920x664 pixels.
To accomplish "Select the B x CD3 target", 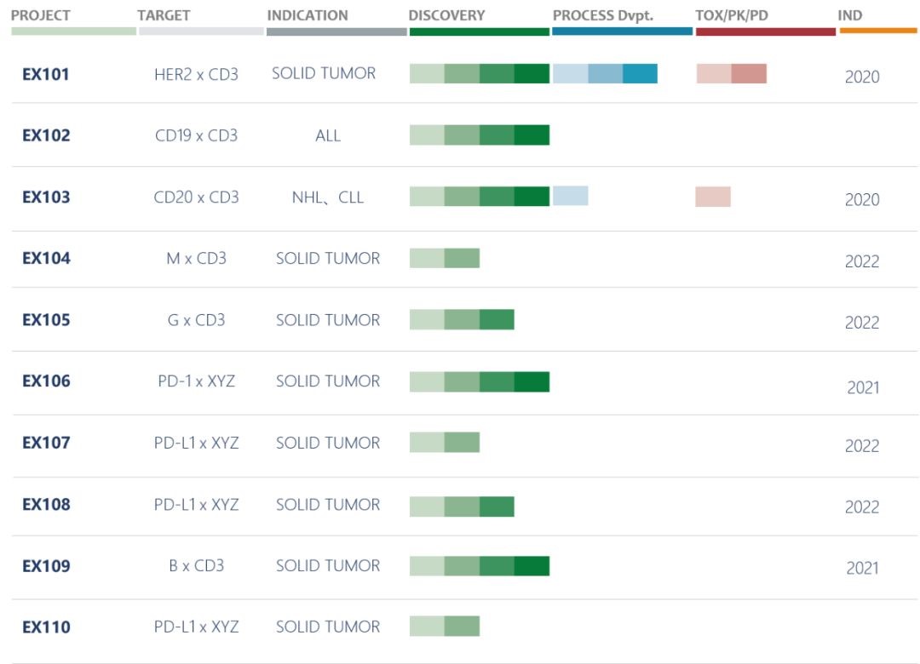I will 196,566.
